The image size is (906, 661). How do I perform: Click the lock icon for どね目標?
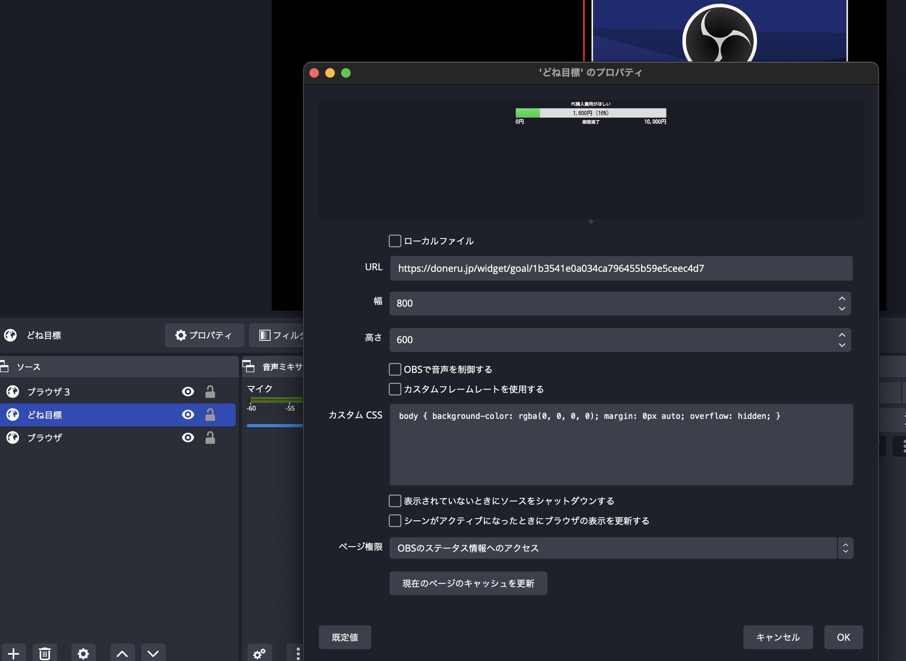pos(210,415)
